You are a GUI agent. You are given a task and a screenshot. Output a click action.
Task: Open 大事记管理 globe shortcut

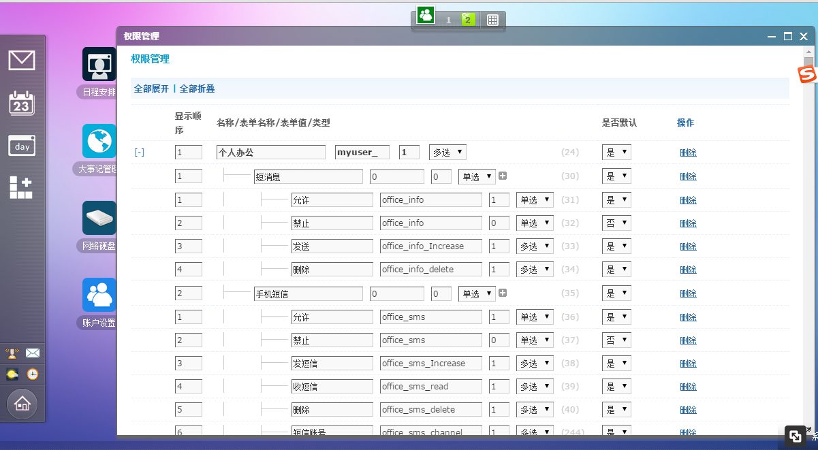pyautogui.click(x=99, y=142)
